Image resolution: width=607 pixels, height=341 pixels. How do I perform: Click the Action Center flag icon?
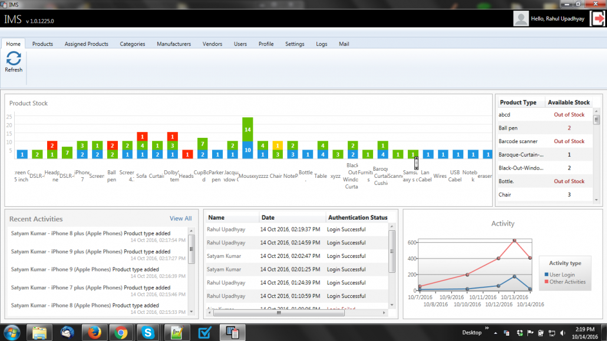point(530,333)
